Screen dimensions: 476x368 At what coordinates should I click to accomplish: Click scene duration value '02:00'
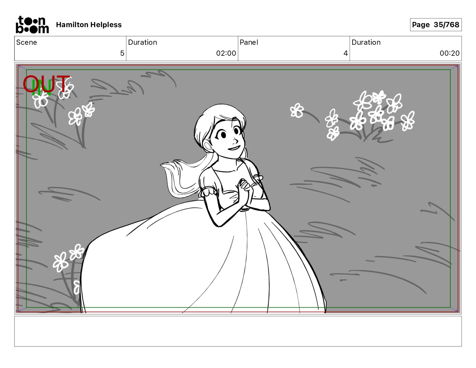tap(226, 53)
